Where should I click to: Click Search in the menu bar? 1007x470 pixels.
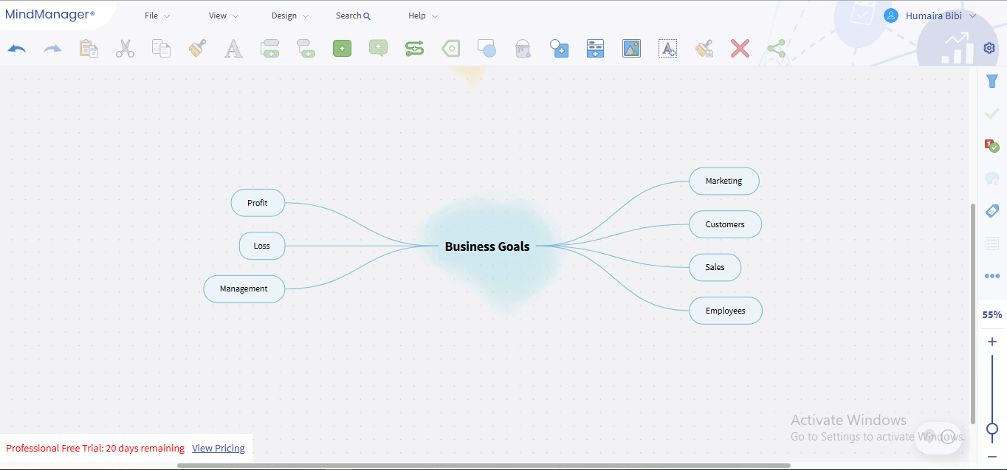coord(352,15)
